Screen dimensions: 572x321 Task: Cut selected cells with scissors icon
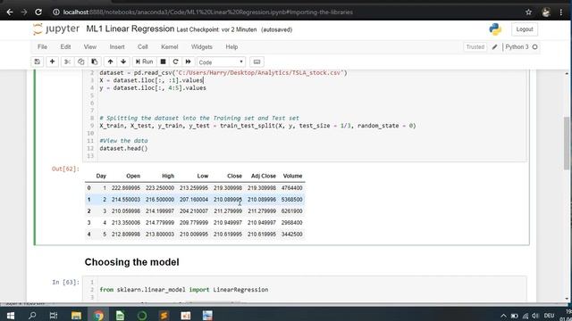click(68, 62)
